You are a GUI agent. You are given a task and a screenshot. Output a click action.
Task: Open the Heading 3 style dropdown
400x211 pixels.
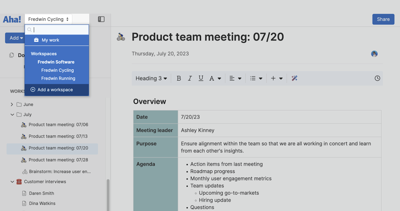pos(151,78)
